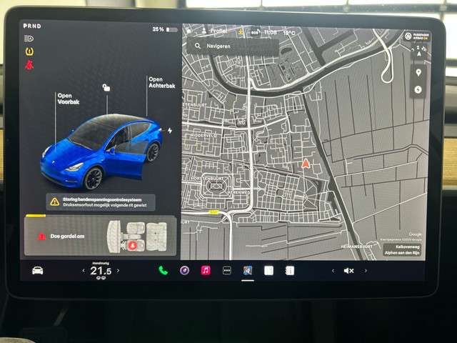457x343 pixels.
Task: Open the Phone app
Action: pyautogui.click(x=164, y=271)
